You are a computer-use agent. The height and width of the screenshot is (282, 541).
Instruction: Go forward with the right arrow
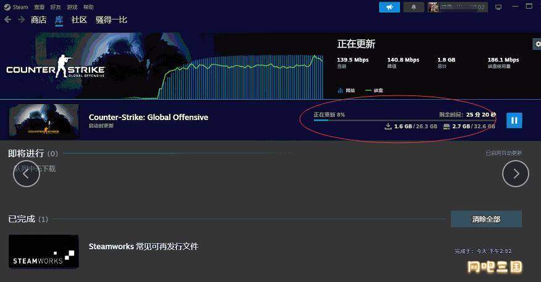pyautogui.click(x=22, y=20)
